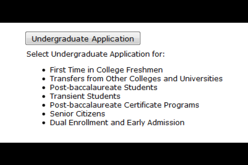The height and width of the screenshot is (165, 248).
Task: Click the word 'Freshmen' in the first list entry
Action: point(145,70)
